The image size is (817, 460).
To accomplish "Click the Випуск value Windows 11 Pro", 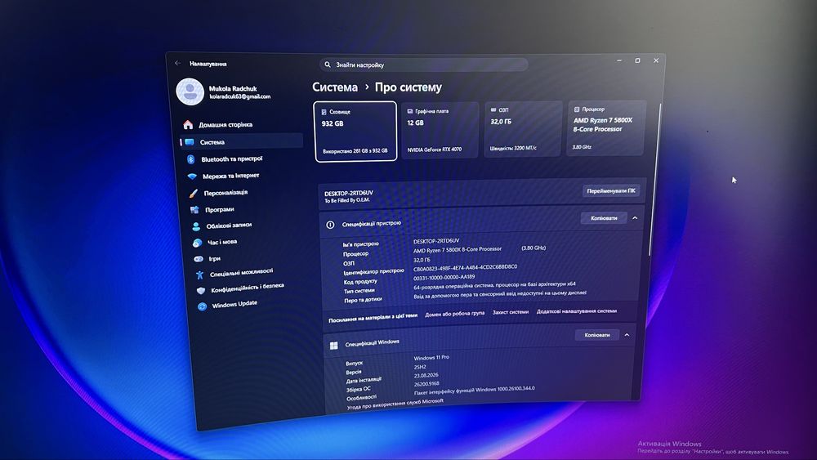I will coord(431,358).
